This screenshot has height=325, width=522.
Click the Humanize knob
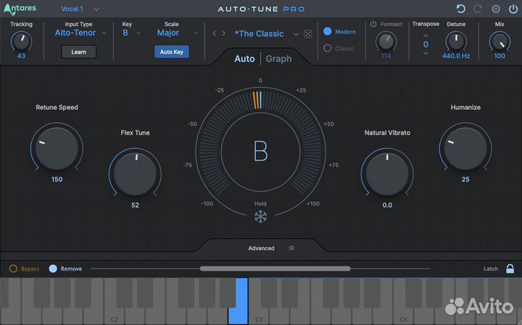point(465,148)
